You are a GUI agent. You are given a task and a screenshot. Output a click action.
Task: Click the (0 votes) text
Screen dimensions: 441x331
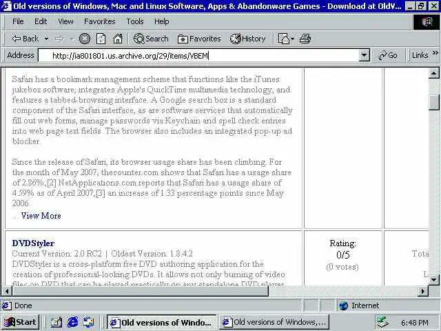pos(342,267)
